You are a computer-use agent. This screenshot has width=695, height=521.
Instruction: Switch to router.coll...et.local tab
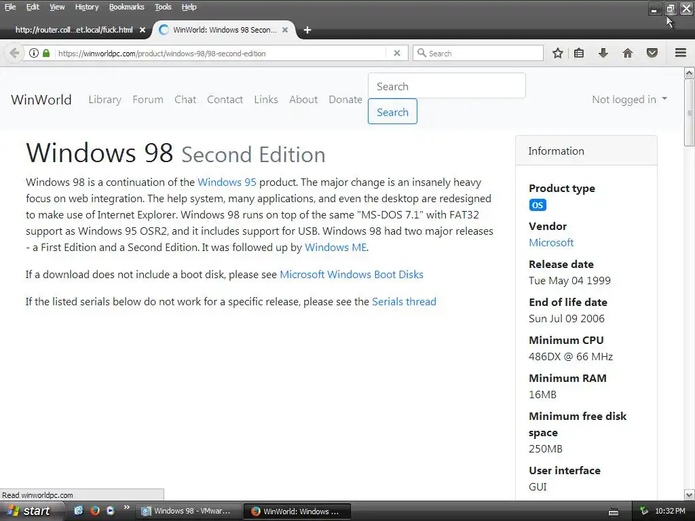point(74,30)
